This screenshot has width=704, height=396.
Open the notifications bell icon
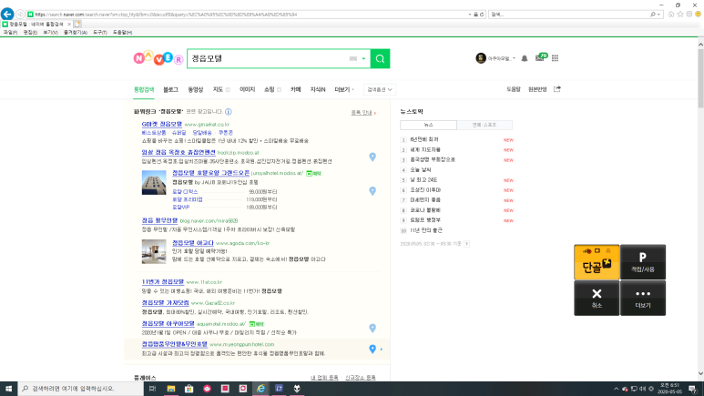(x=525, y=58)
